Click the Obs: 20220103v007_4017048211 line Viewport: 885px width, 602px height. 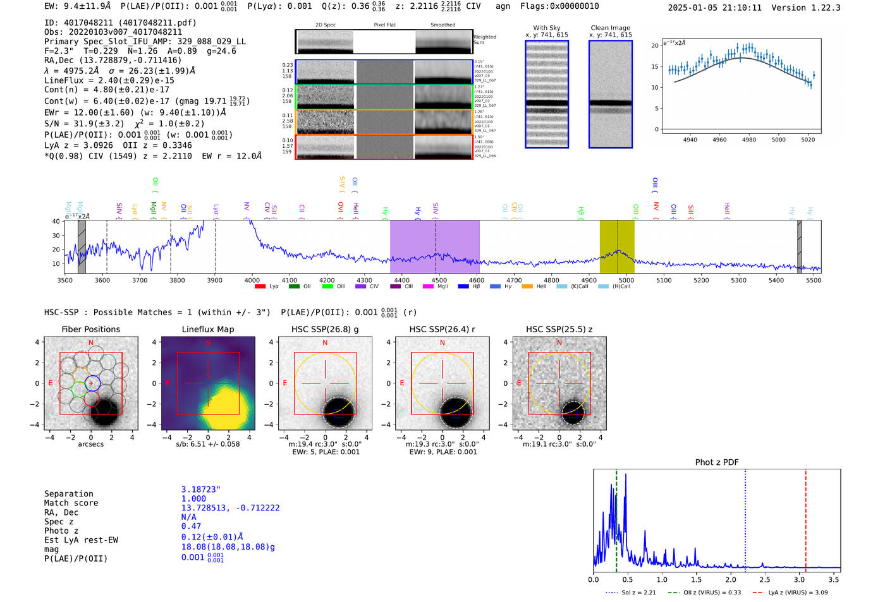coord(113,32)
